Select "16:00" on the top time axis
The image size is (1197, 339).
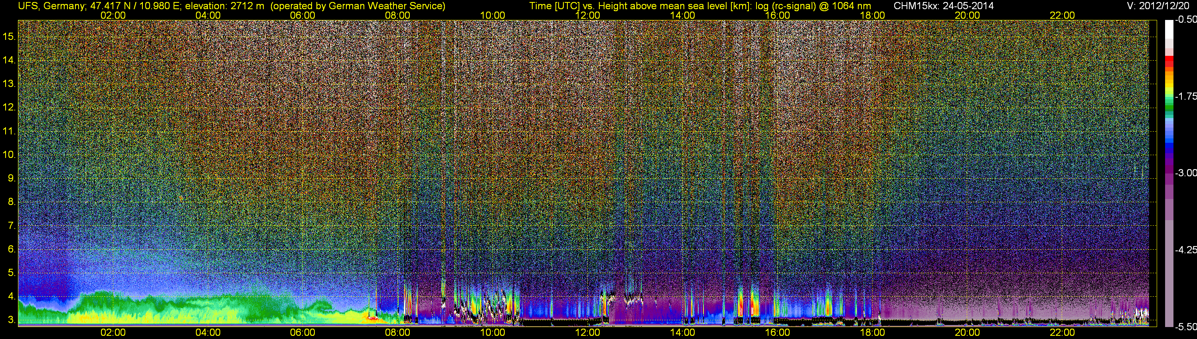[x=777, y=15]
